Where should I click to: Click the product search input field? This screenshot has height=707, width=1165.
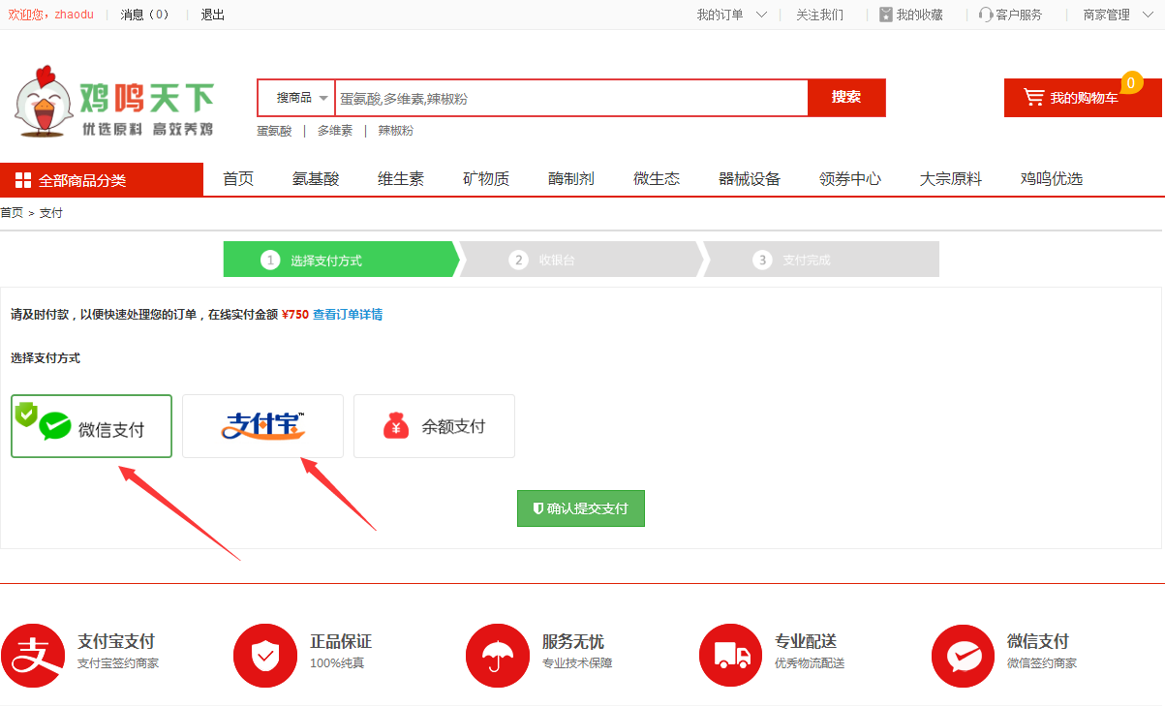pos(571,98)
